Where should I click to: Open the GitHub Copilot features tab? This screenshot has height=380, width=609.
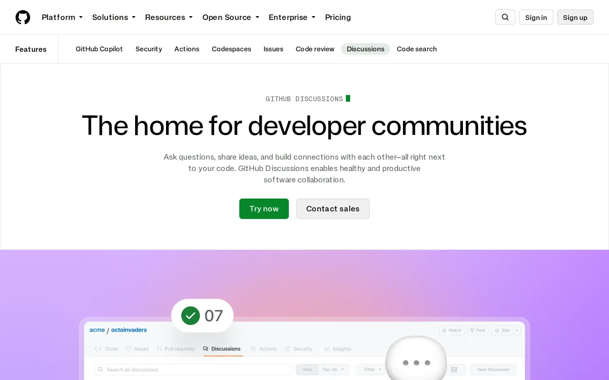click(99, 49)
